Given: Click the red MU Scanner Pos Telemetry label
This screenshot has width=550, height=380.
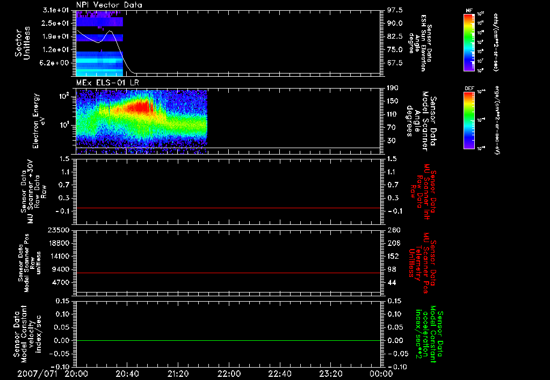Looking at the screenshot, I should [x=422, y=263].
